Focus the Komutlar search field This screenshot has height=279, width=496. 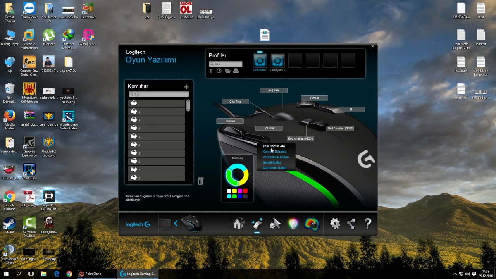click(x=159, y=94)
